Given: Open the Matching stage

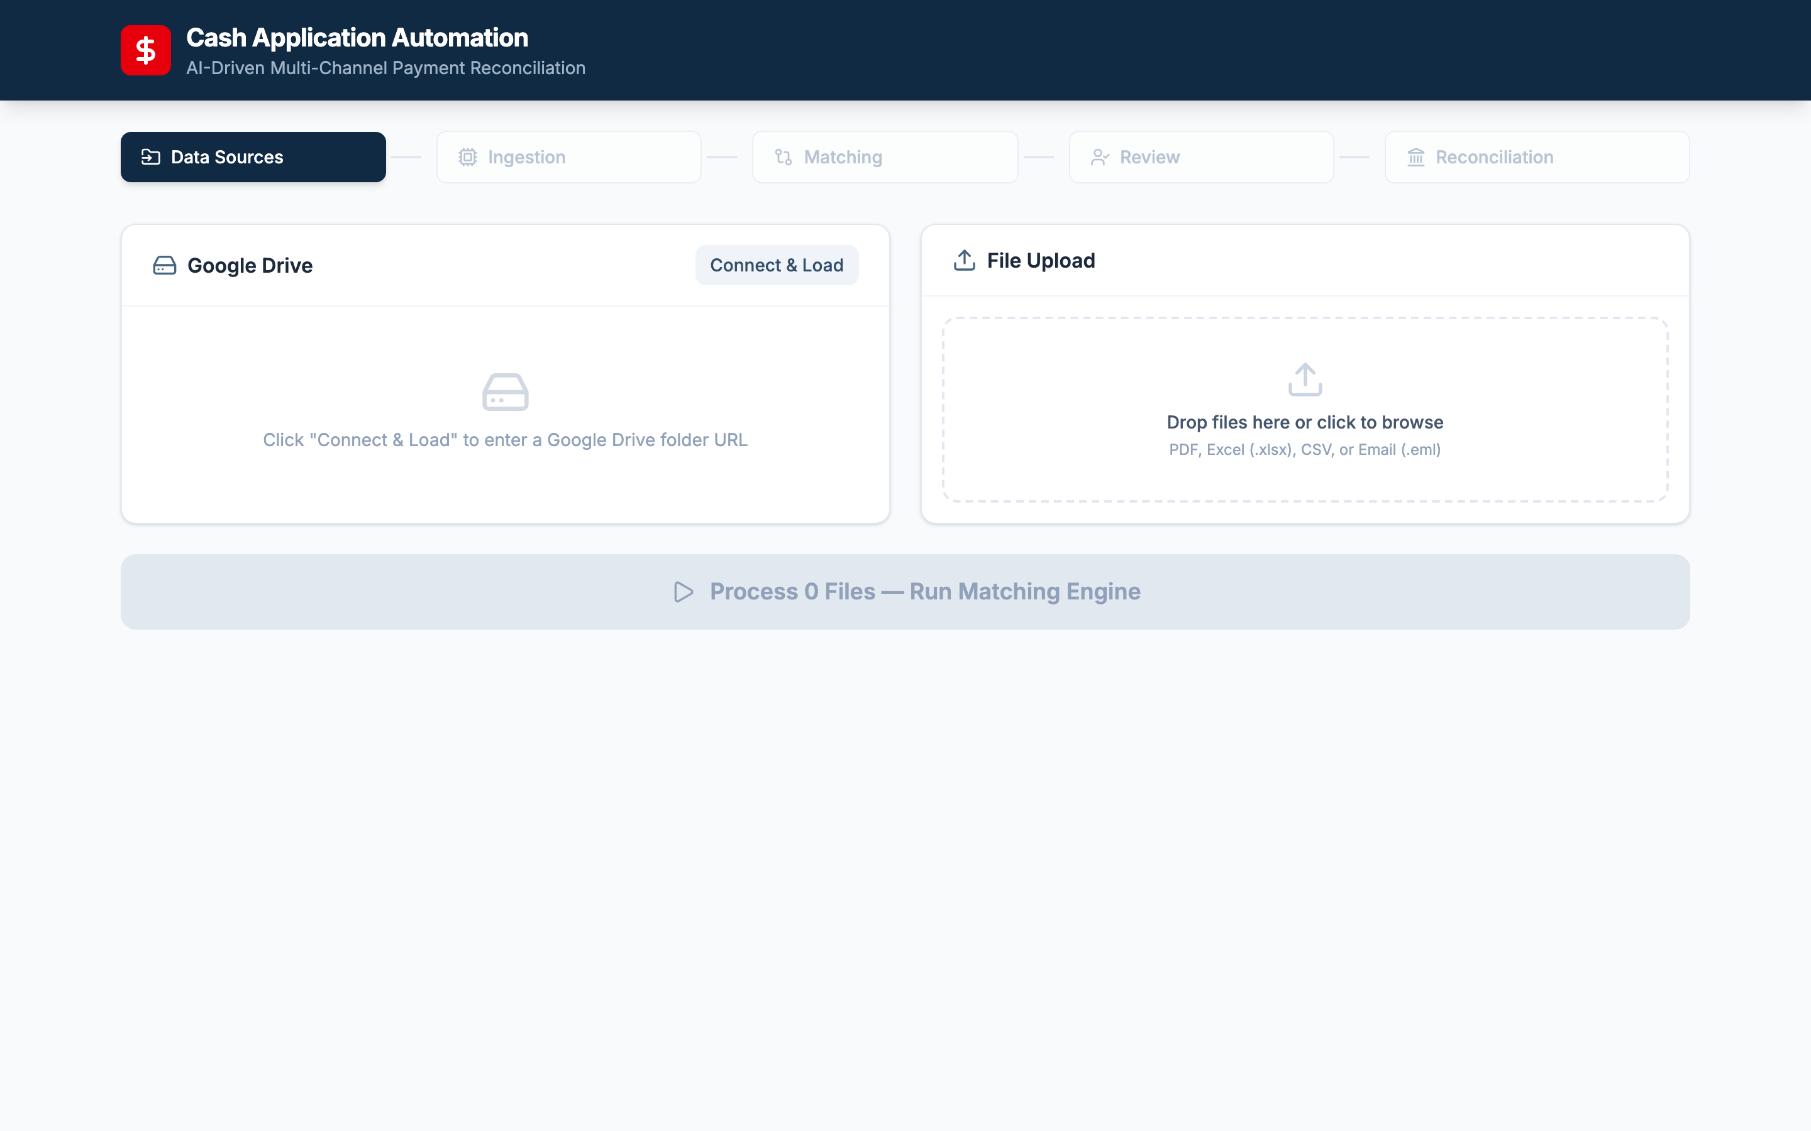Looking at the screenshot, I should [885, 156].
